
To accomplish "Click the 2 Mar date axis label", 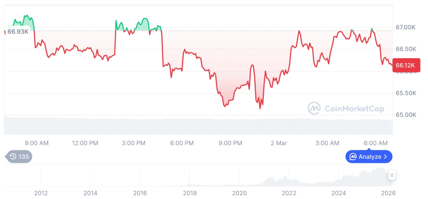I will tap(279, 143).
